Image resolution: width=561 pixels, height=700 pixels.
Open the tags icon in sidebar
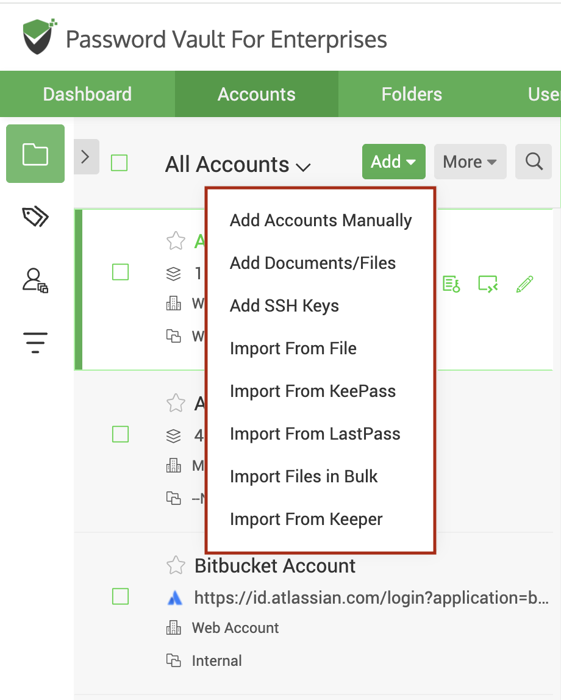click(35, 216)
